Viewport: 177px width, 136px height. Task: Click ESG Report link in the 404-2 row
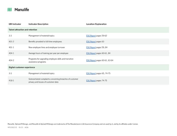click(x=91, y=61)
